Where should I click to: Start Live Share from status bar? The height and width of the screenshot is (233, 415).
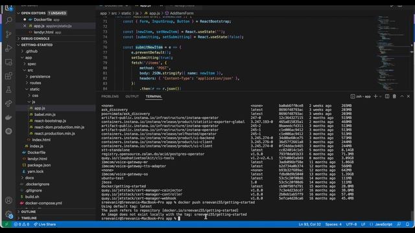[45, 225]
